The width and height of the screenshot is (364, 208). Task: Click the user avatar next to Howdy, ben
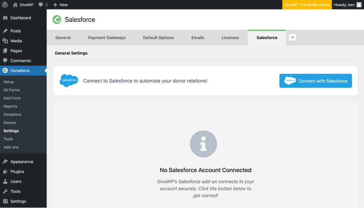[x=359, y=5]
